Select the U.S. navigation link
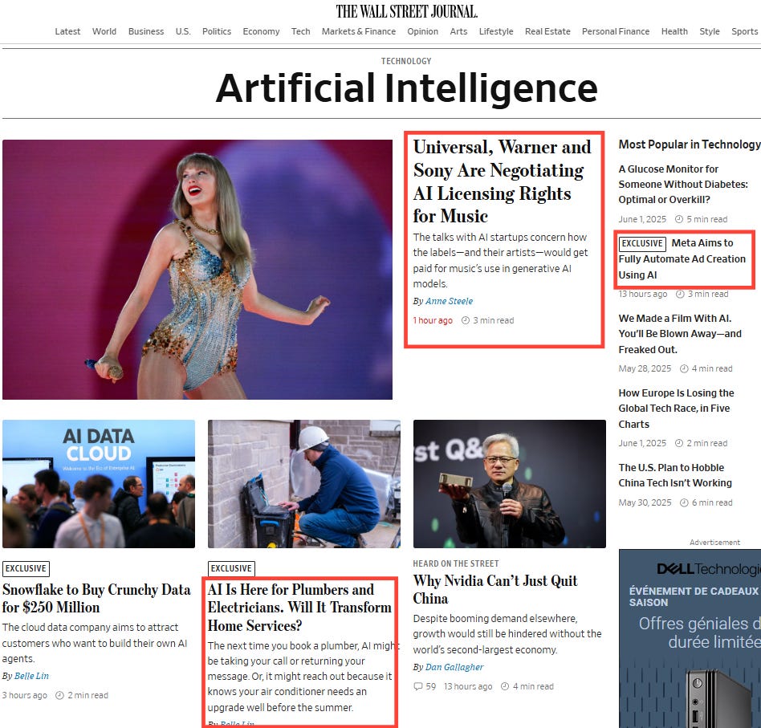Screen dimensions: 761x728 point(183,31)
